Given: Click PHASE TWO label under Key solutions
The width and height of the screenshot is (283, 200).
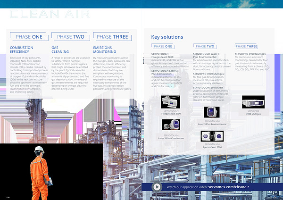Looking at the screenshot, I should (205, 47).
